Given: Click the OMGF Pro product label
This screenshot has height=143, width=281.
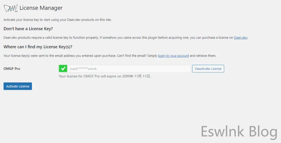Looking at the screenshot, I should pyautogui.click(x=12, y=69).
